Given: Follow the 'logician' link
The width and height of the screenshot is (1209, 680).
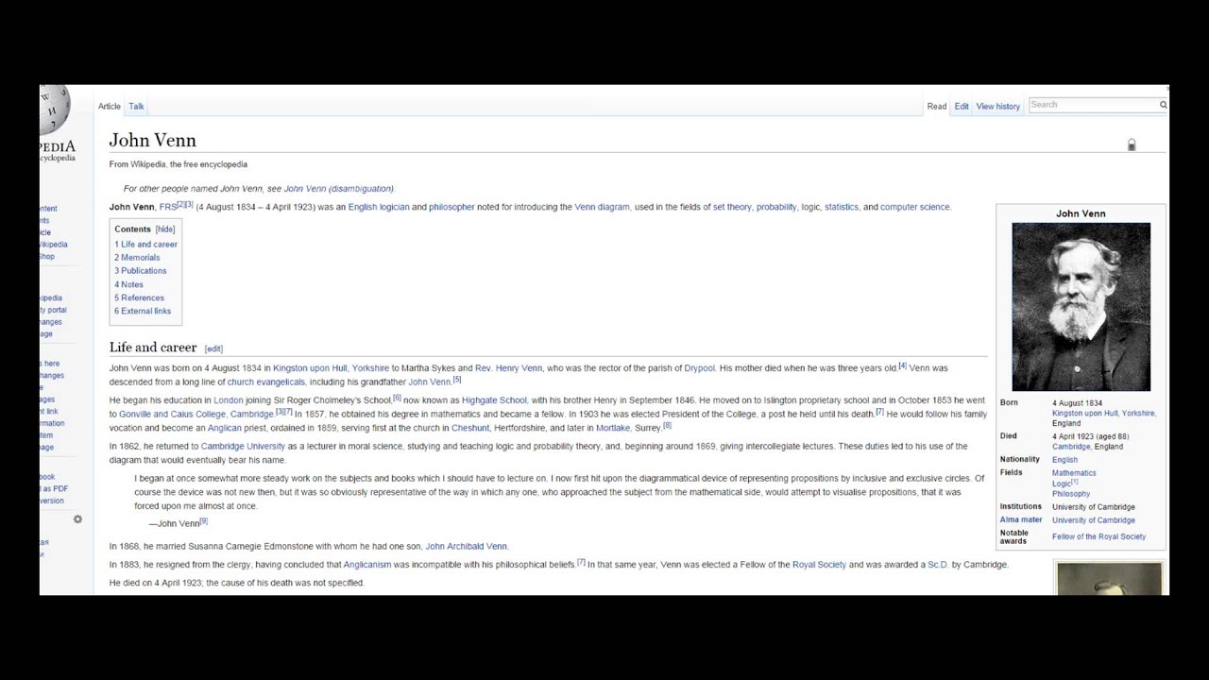Looking at the screenshot, I should click(395, 208).
